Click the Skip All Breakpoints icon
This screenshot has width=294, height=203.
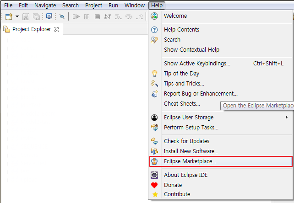(x=62, y=16)
